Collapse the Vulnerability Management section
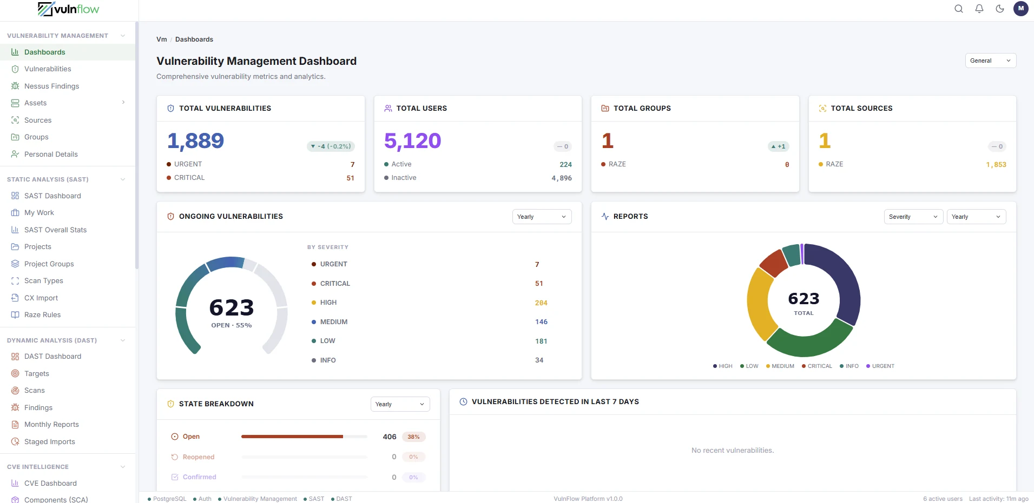The image size is (1034, 503). [123, 36]
